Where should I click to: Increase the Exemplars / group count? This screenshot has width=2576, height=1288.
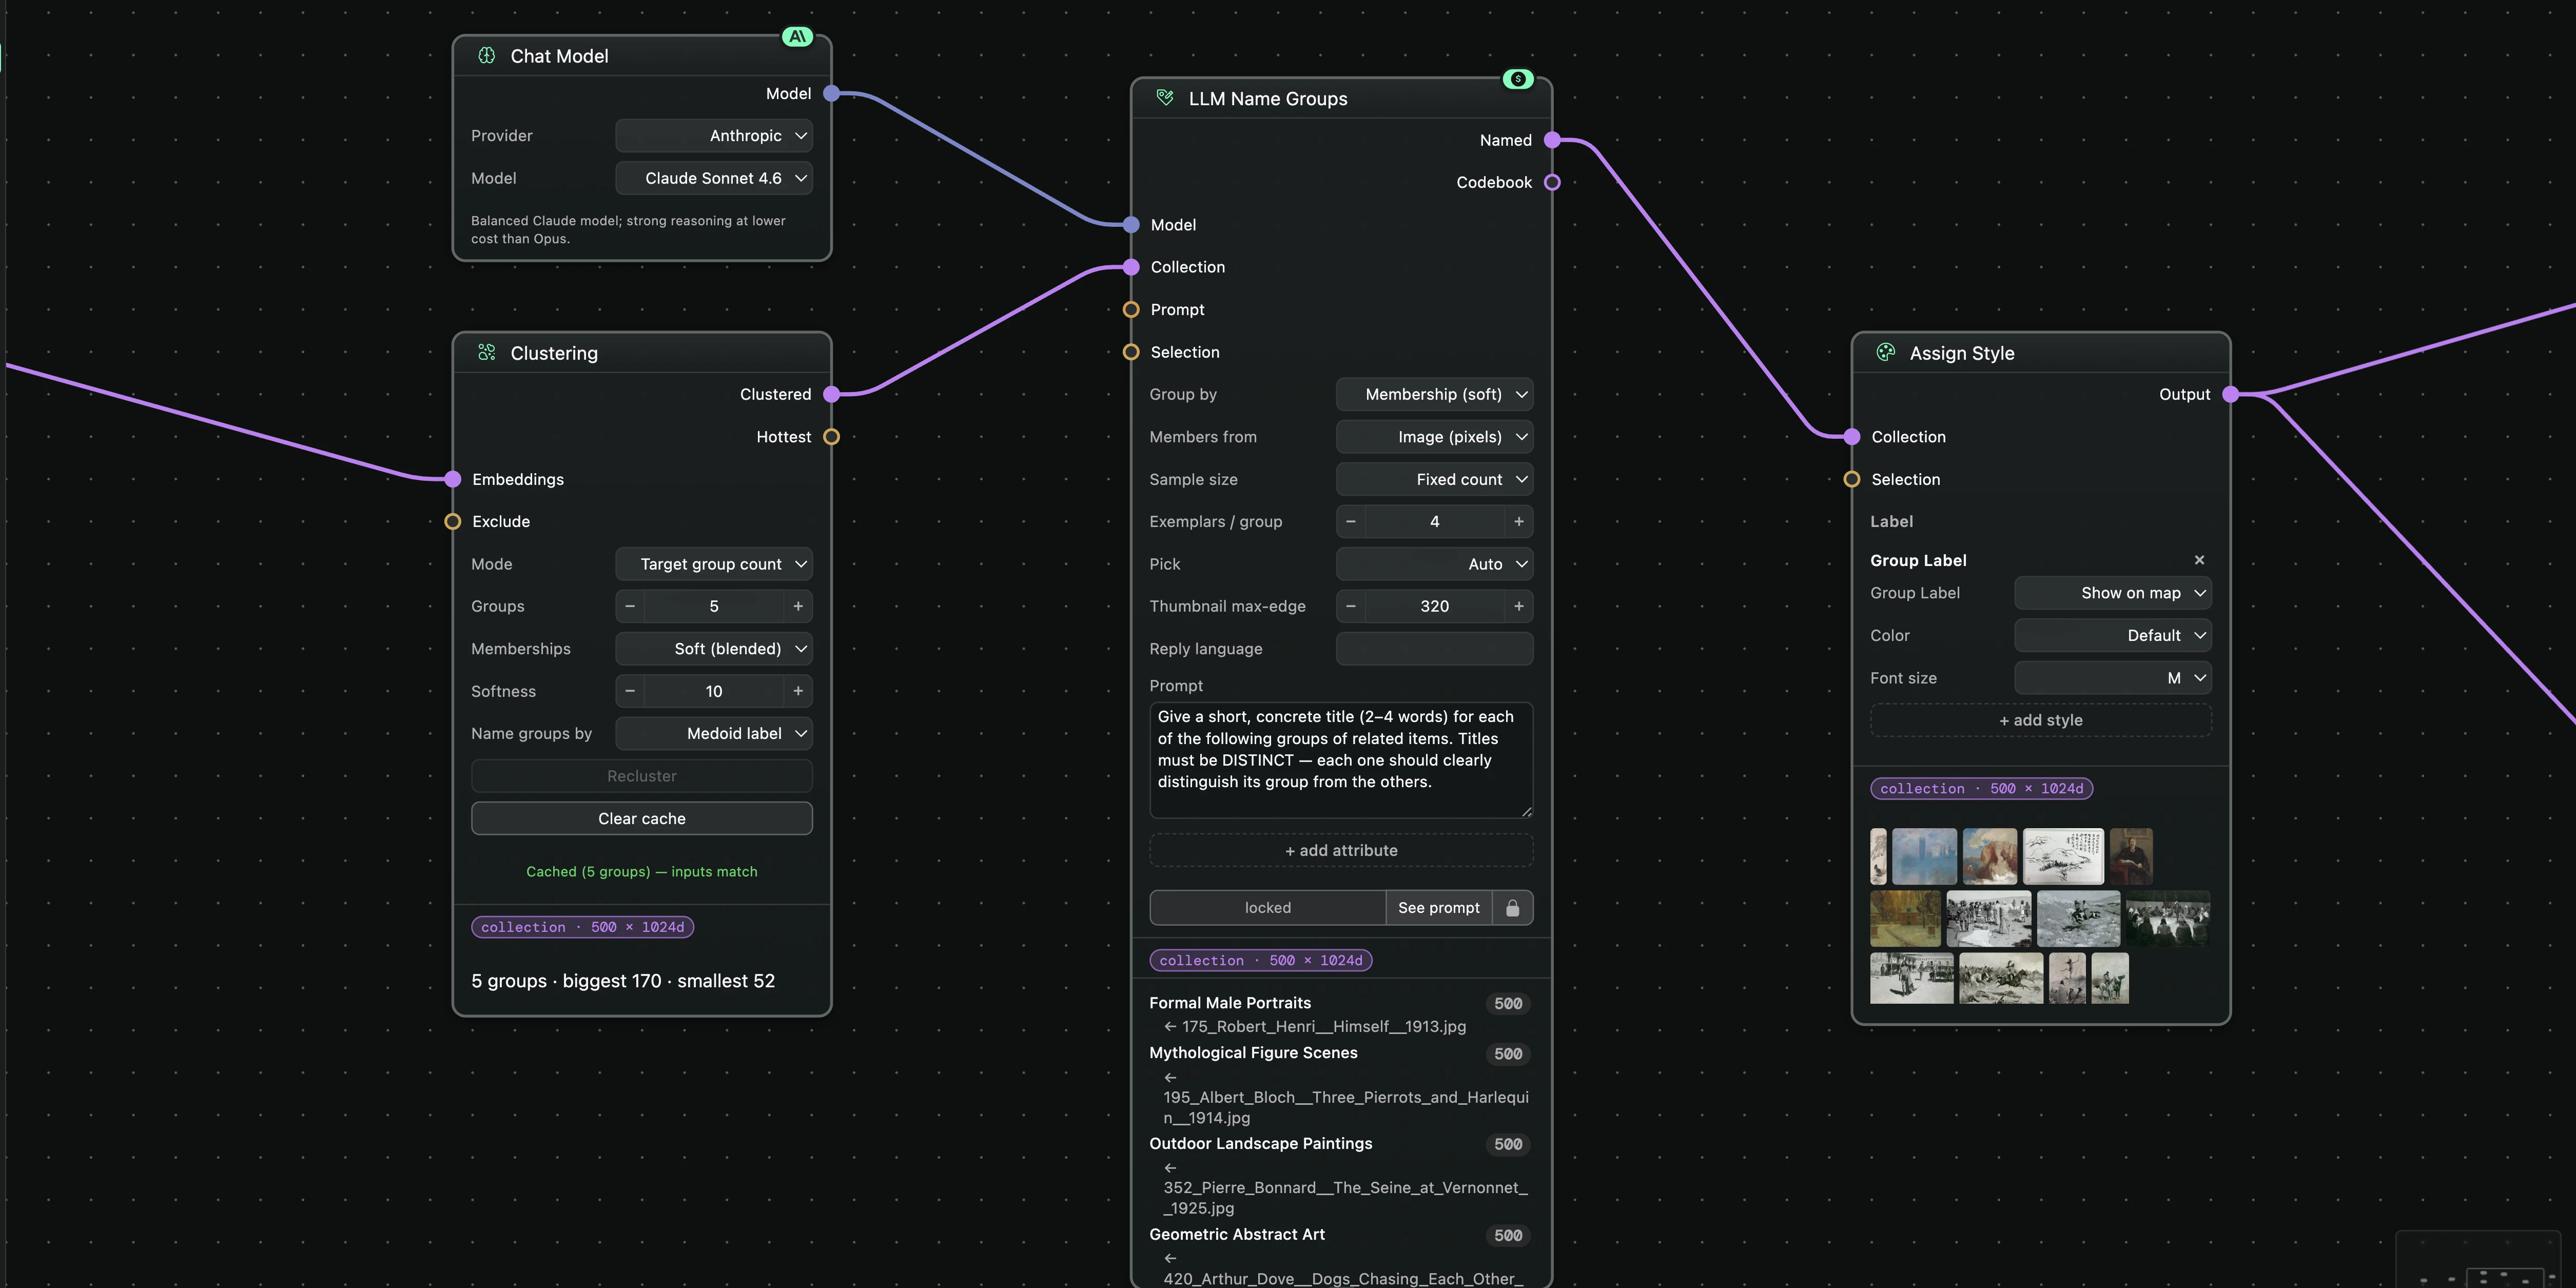click(x=1518, y=521)
